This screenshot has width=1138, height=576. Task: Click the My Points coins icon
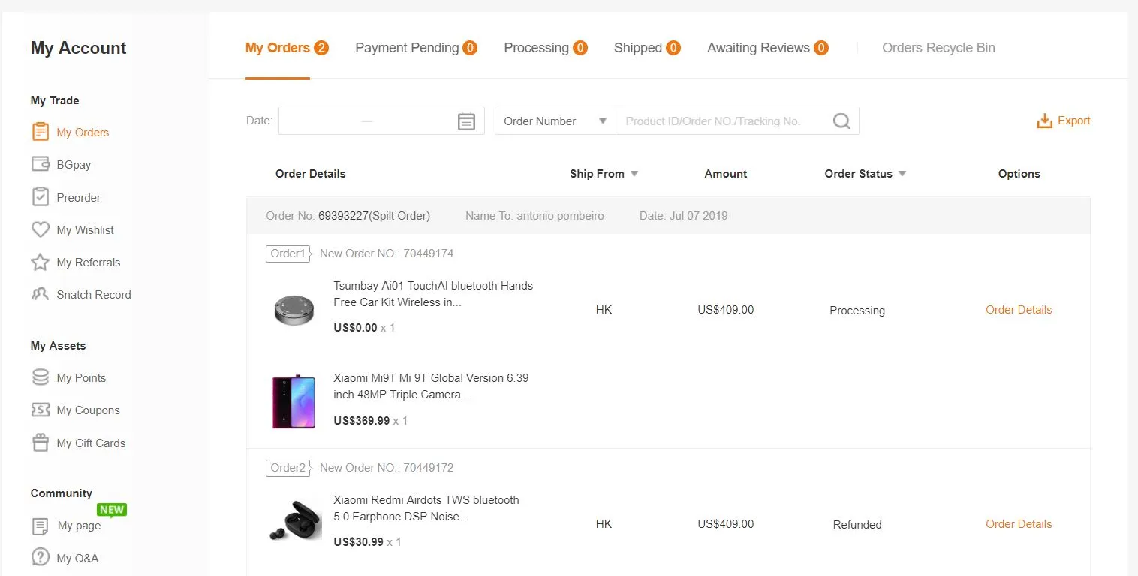(41, 377)
